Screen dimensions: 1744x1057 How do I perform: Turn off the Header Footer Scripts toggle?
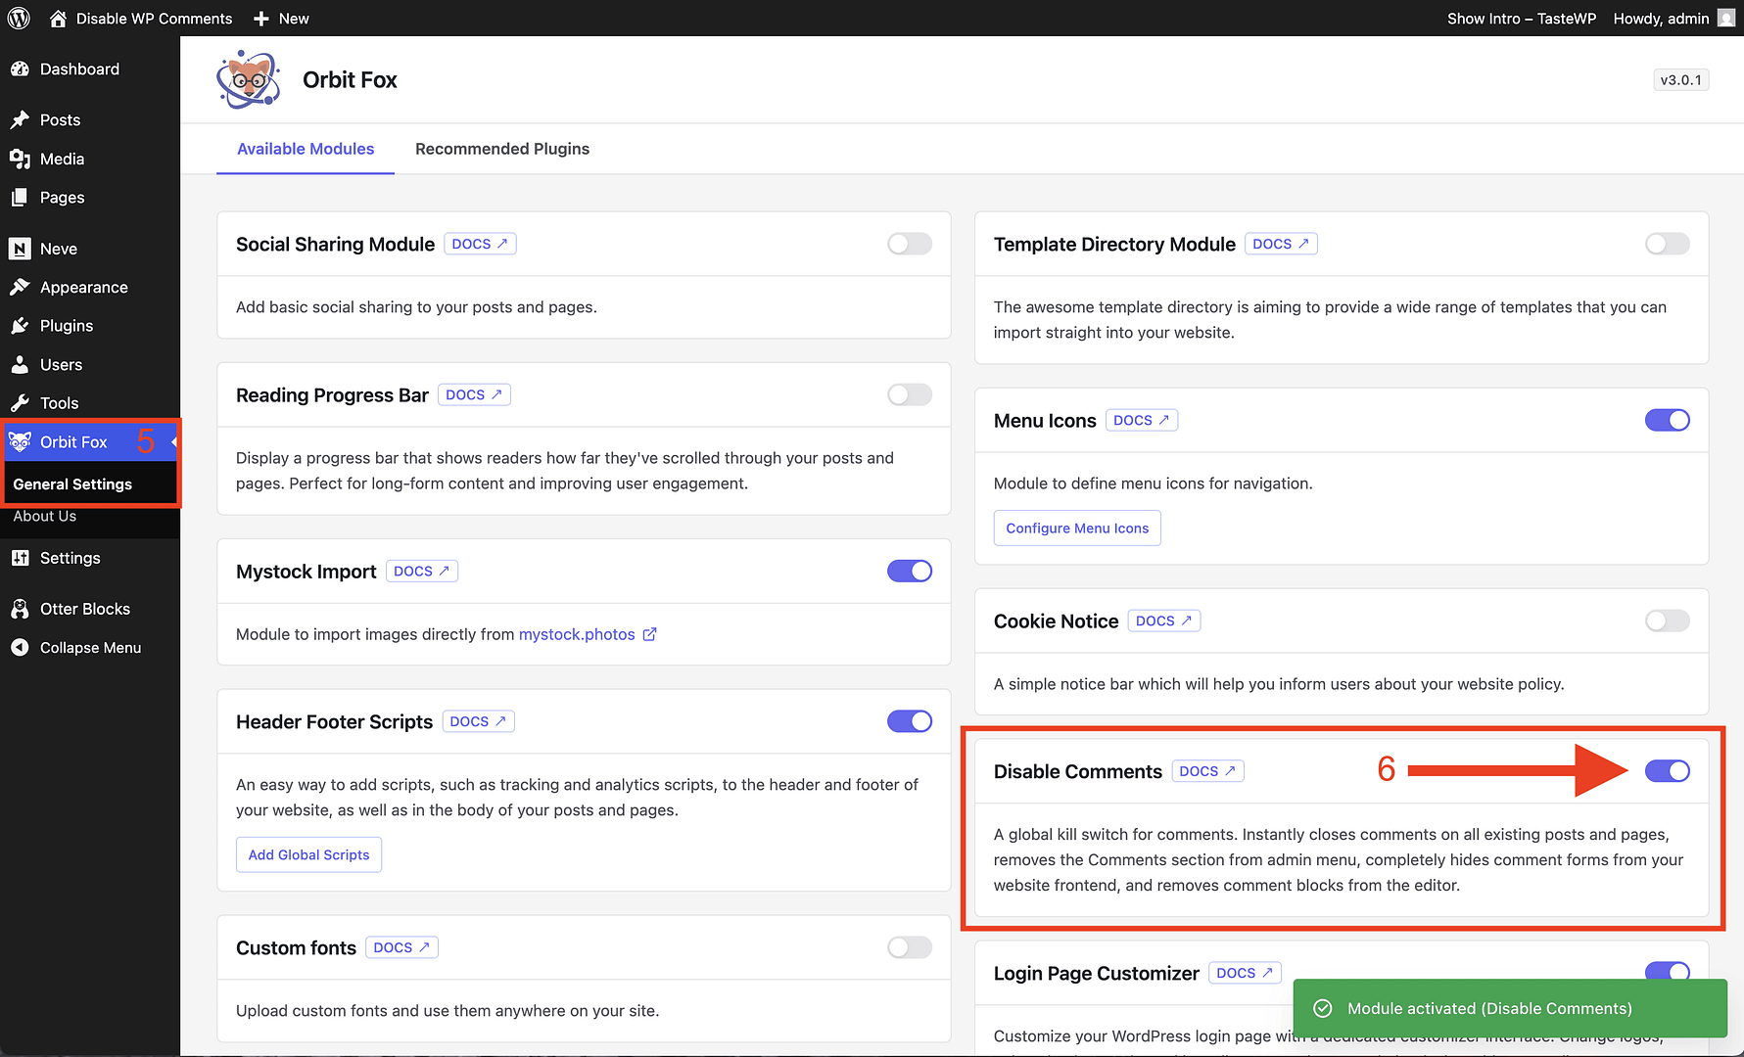point(910,721)
